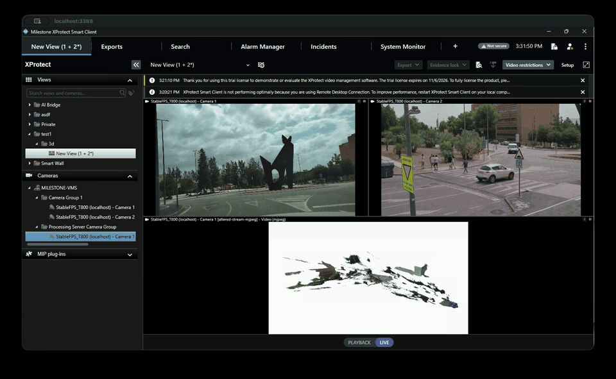Click the tag filter icon beside search box
Viewport: 616px width, 379px height.
131,93
